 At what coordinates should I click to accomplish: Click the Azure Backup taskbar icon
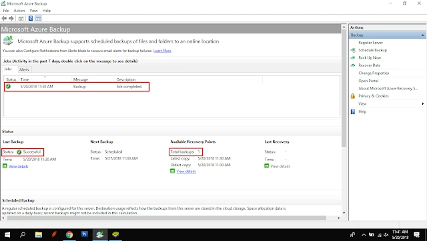pyautogui.click(x=100, y=234)
